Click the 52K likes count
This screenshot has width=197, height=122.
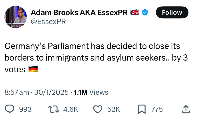click(x=114, y=109)
